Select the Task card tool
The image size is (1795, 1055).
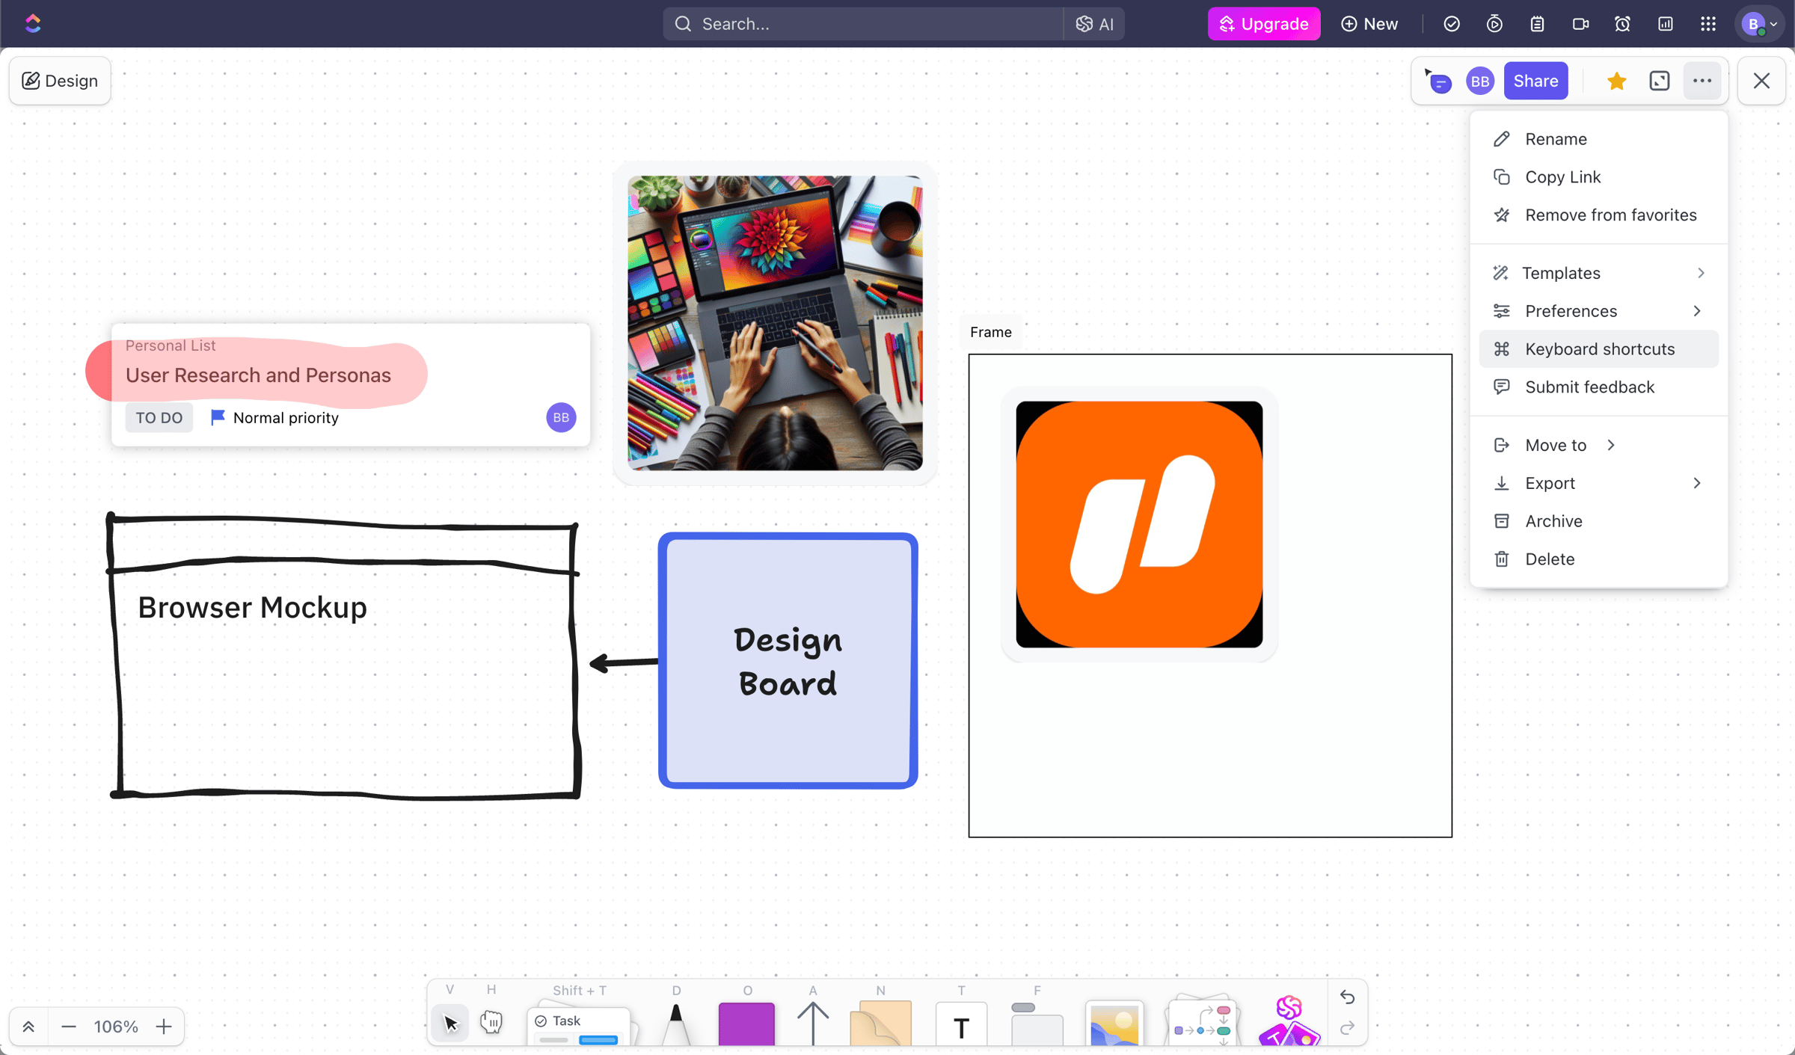[x=580, y=1027]
